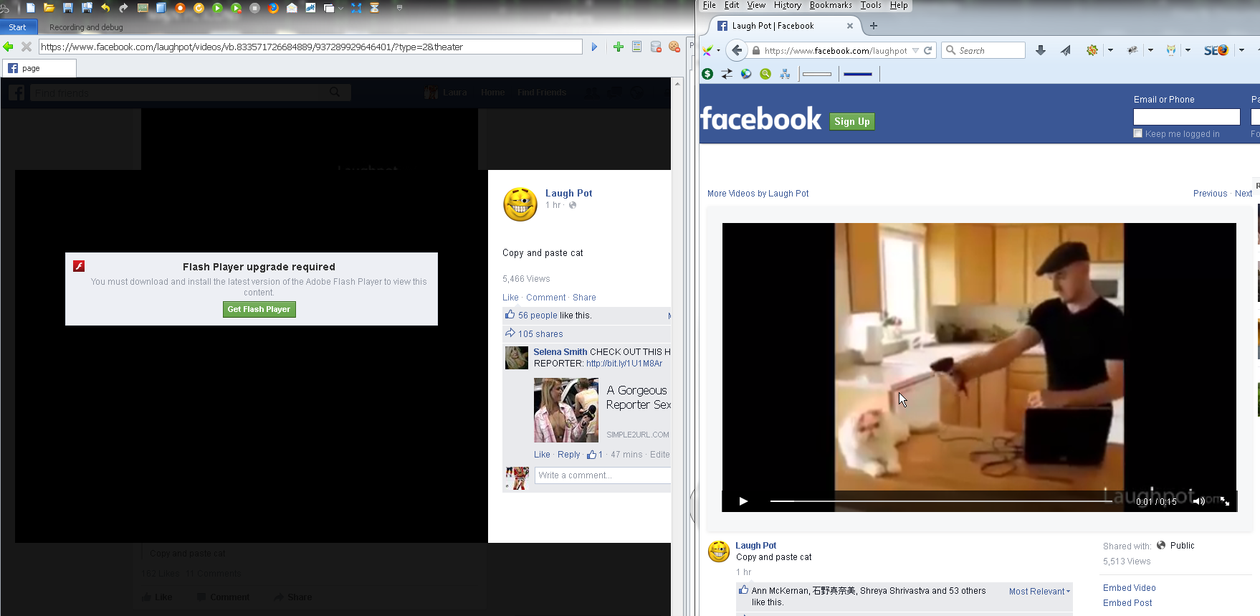Screen dimensions: 1260x616
Task: Open dropdown beside green gear extension icon
Action: tap(1110, 50)
